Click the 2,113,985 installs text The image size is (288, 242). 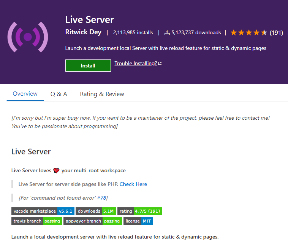[x=133, y=33]
